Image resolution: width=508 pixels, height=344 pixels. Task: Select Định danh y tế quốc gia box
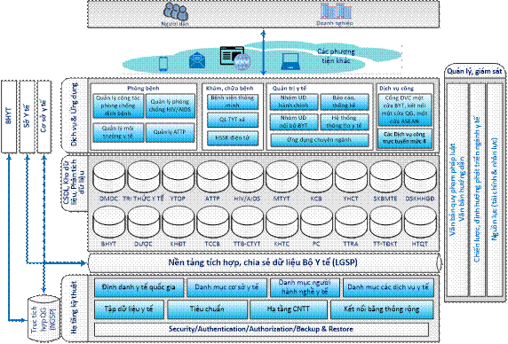click(x=139, y=287)
